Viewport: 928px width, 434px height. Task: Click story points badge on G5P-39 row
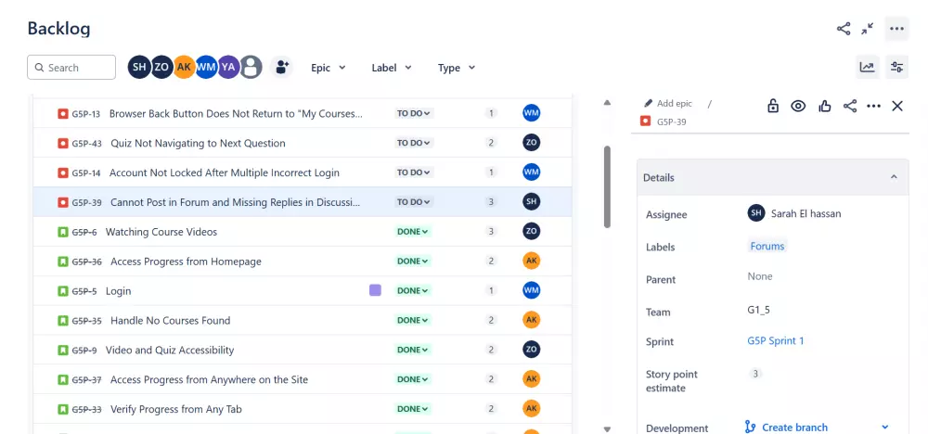coord(491,201)
